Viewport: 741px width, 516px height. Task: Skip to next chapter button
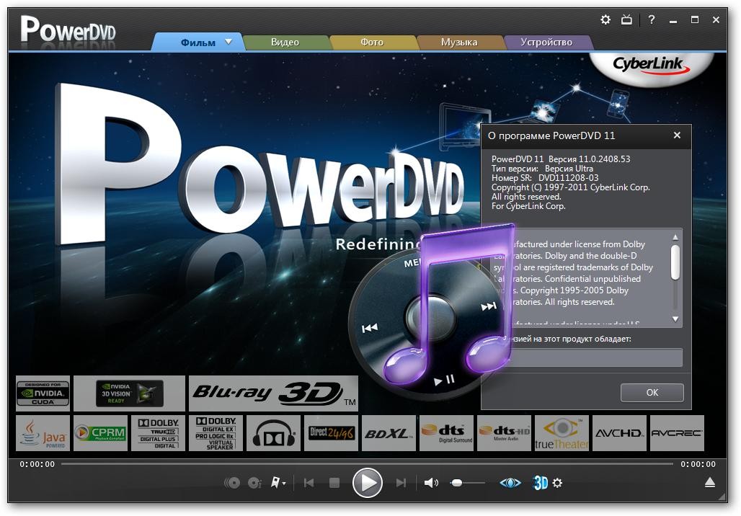(x=401, y=483)
